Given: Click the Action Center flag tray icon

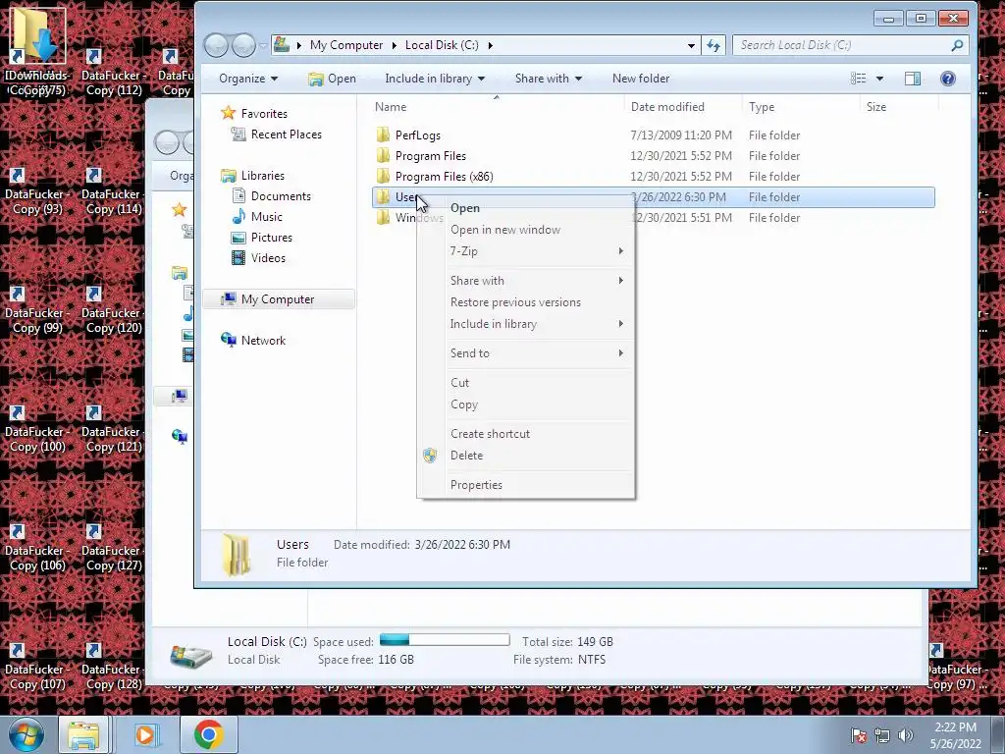Looking at the screenshot, I should [x=858, y=735].
